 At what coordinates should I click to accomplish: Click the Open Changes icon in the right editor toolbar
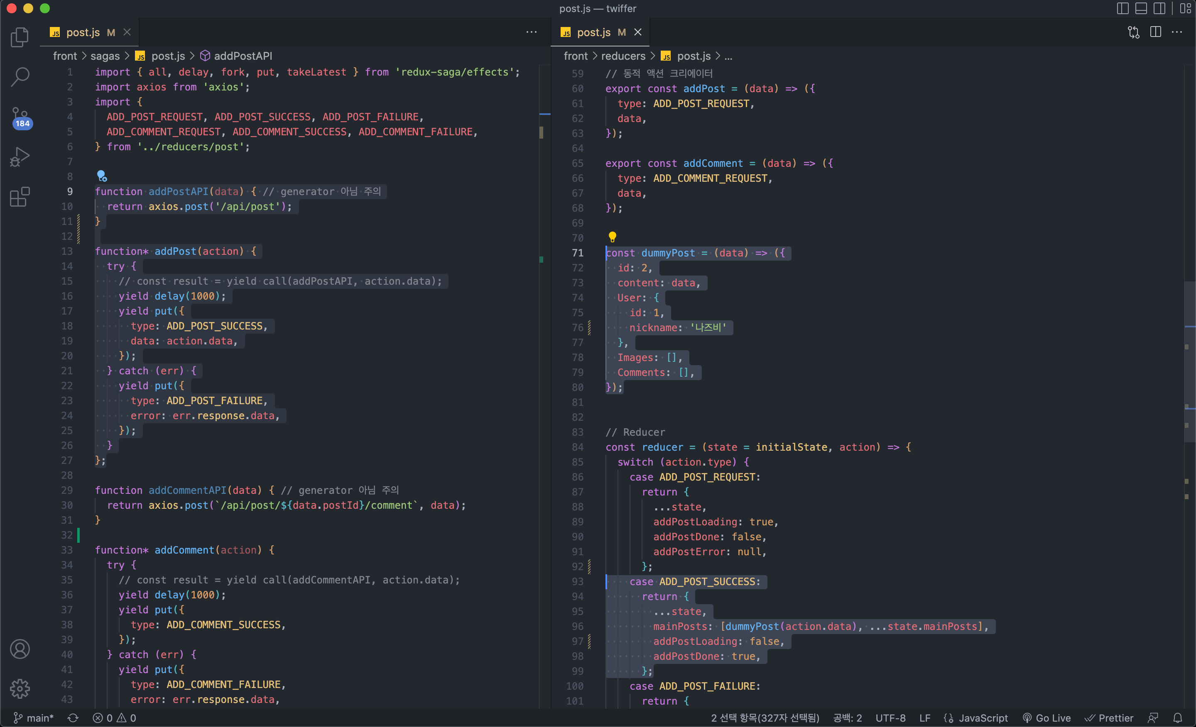point(1133,32)
